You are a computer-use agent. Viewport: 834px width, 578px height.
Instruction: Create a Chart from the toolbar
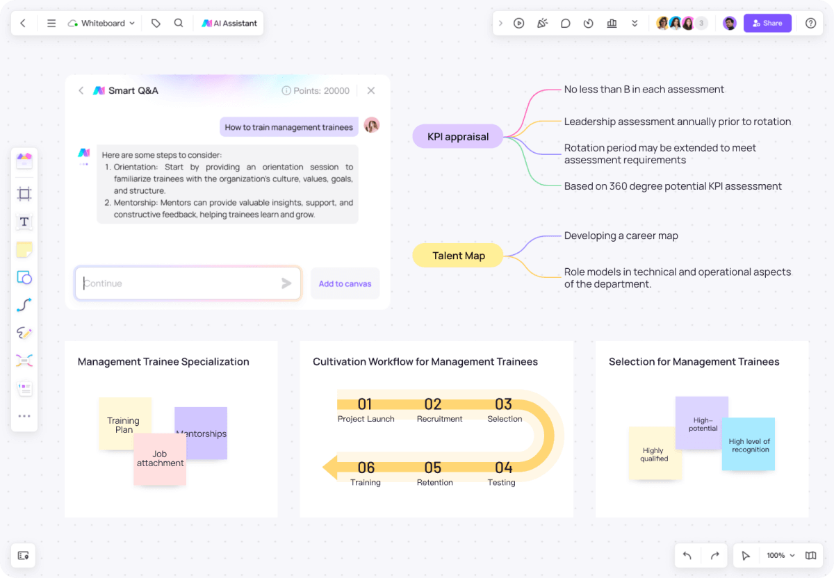tap(612, 23)
